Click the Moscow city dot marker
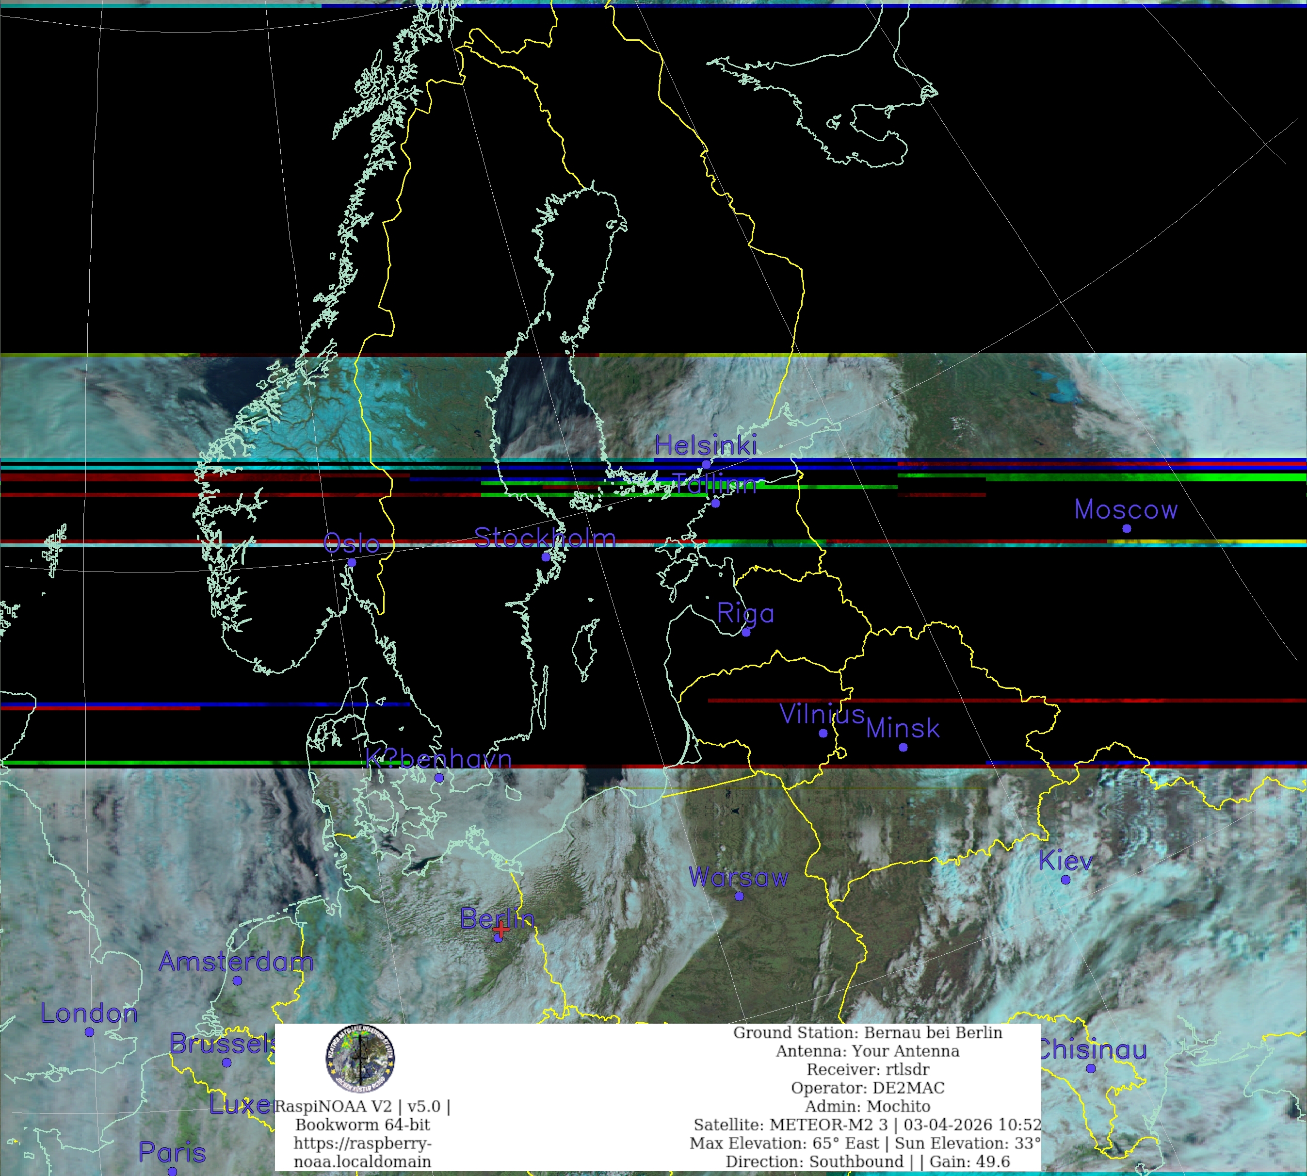The width and height of the screenshot is (1307, 1176). tap(1126, 528)
